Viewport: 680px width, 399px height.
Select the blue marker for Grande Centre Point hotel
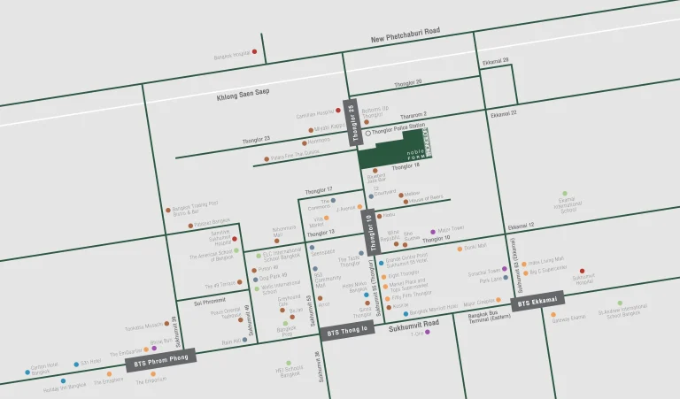[382, 263]
